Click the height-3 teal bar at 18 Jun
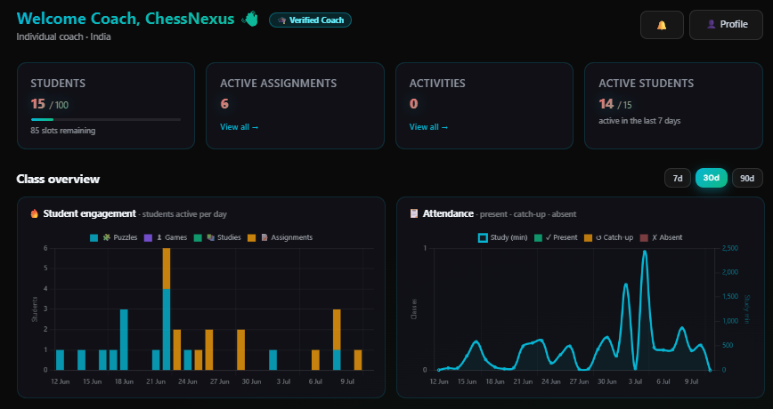Viewport: 773px width, 409px height. [125, 340]
